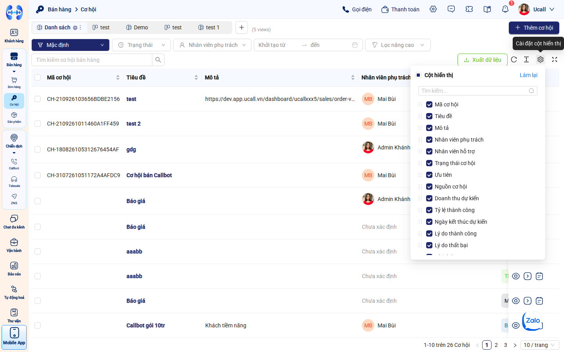Uncheck the Mã cơ hội column checkbox
This screenshot has width=564, height=352.
tap(429, 104)
